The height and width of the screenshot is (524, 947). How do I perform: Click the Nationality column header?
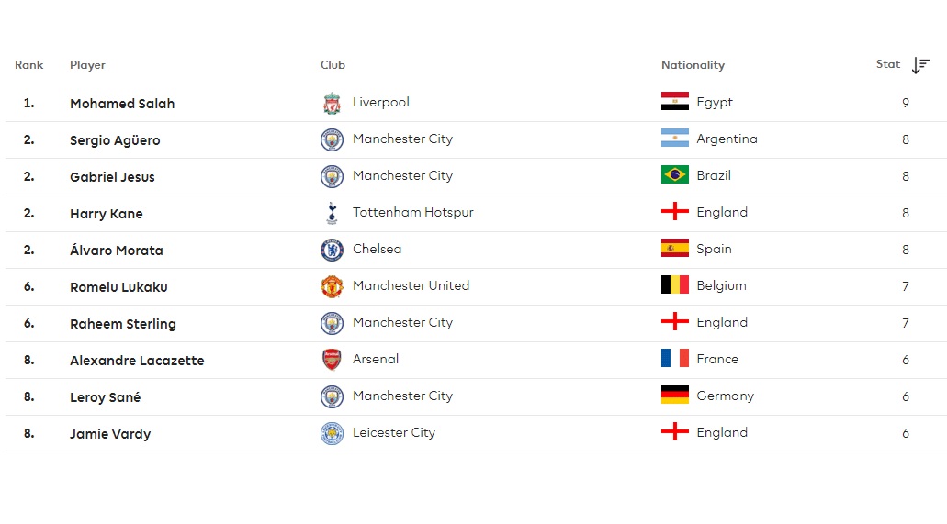coord(693,65)
